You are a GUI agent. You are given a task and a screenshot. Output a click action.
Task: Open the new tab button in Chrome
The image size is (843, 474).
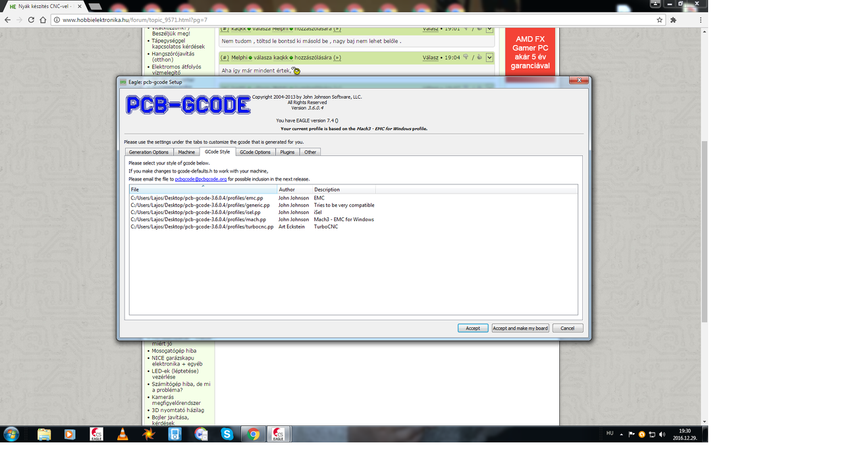[95, 6]
